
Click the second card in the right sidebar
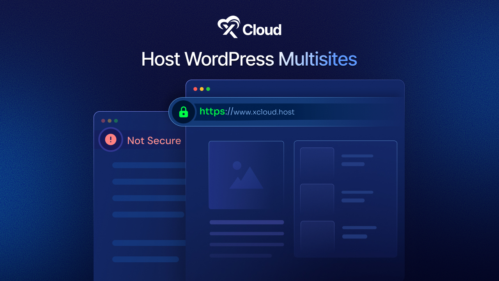pos(317,200)
